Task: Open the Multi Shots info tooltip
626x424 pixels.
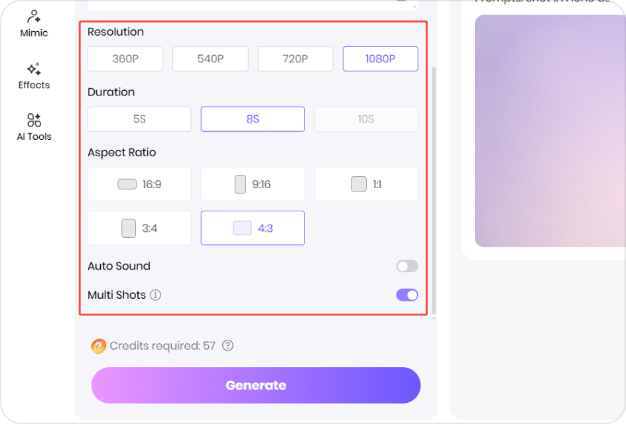Action: 155,295
